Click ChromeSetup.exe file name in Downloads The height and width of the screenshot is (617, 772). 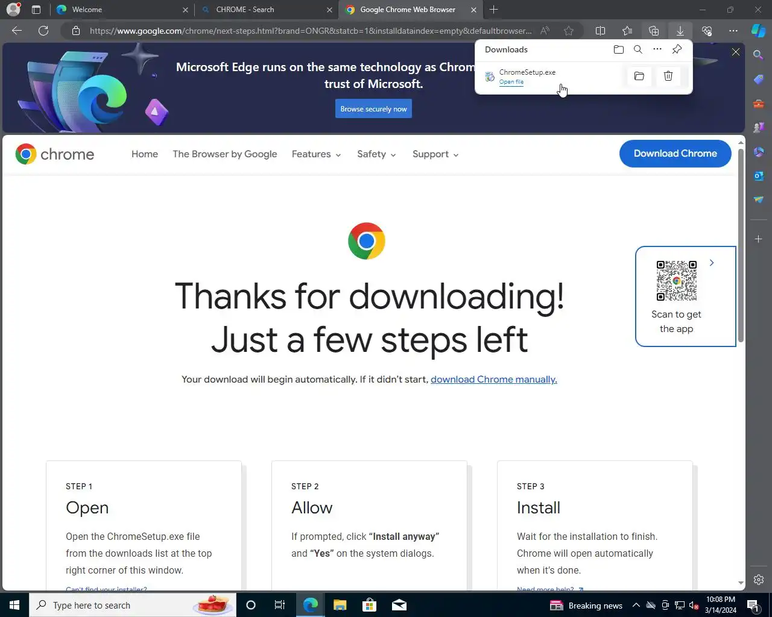527,72
